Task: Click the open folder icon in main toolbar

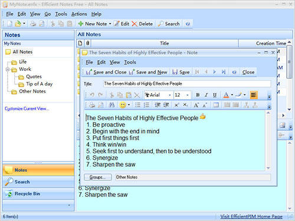Action: click(18, 24)
